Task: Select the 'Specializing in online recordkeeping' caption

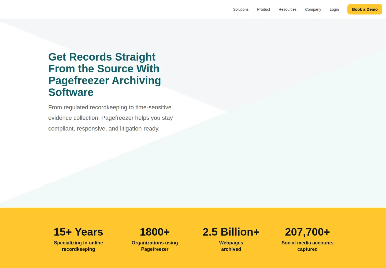Action: (x=78, y=246)
